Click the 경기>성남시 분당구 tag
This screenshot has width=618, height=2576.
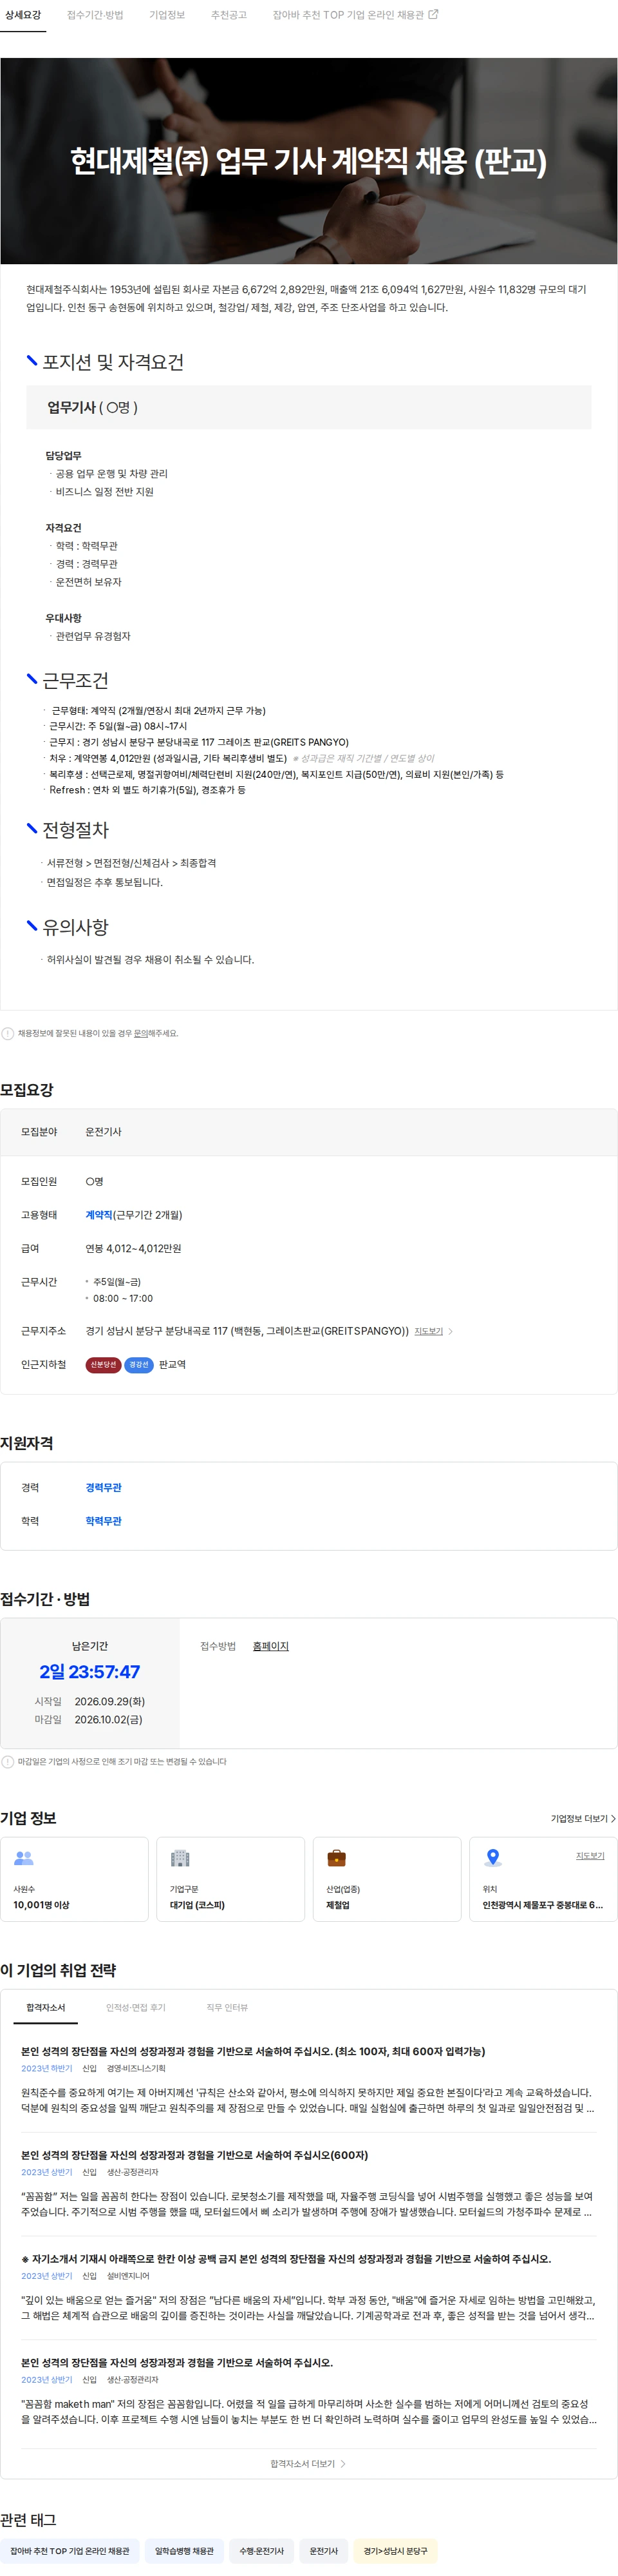[395, 2551]
